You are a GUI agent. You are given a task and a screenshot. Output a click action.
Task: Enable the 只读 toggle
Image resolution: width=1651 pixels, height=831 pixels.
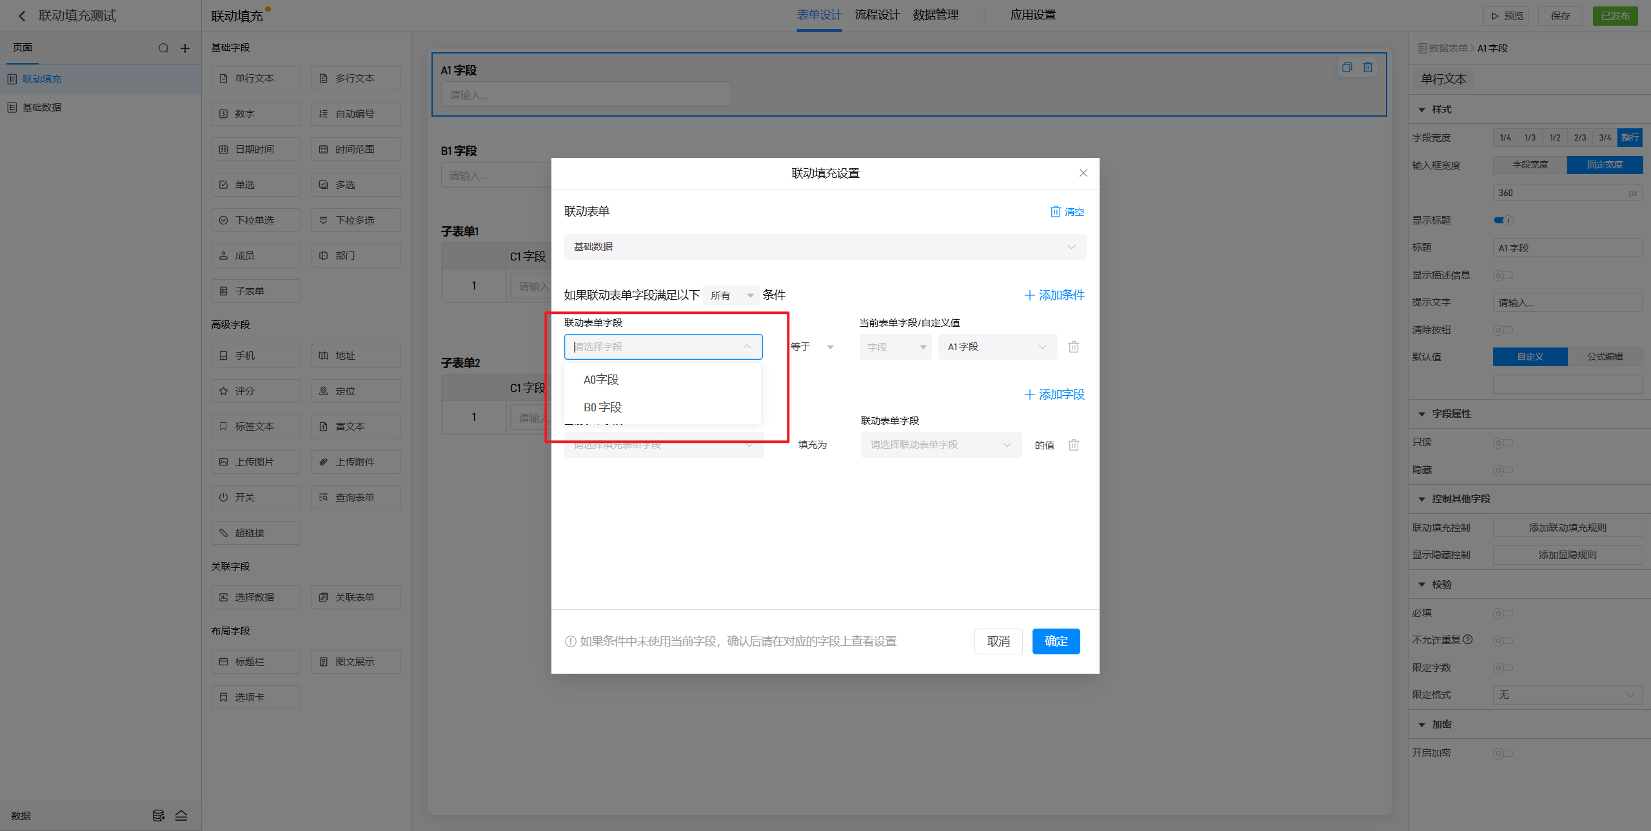(x=1503, y=442)
